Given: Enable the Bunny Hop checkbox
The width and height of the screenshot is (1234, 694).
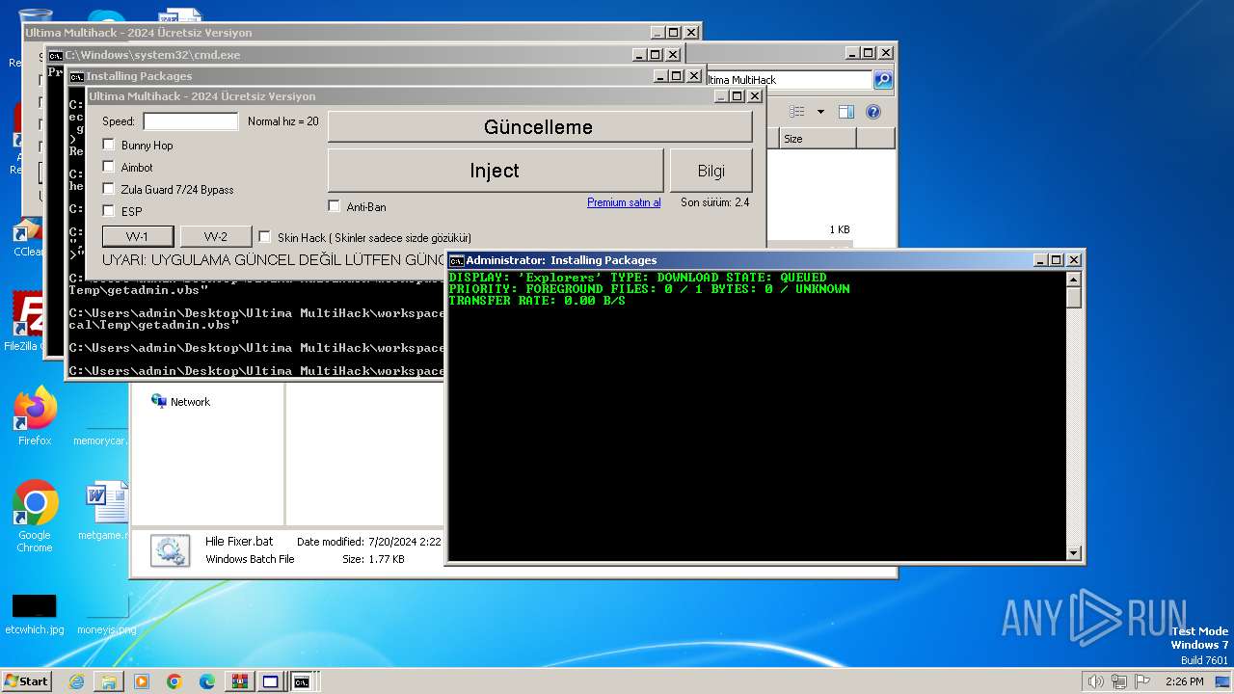Looking at the screenshot, I should click(x=109, y=146).
